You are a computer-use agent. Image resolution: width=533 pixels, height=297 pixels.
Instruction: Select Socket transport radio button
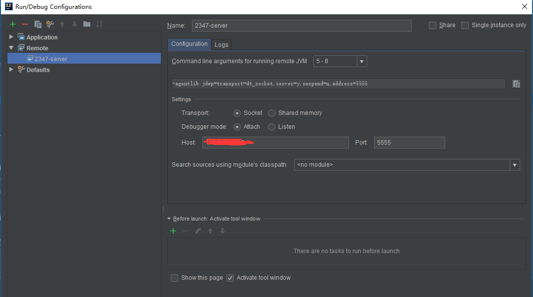(237, 113)
